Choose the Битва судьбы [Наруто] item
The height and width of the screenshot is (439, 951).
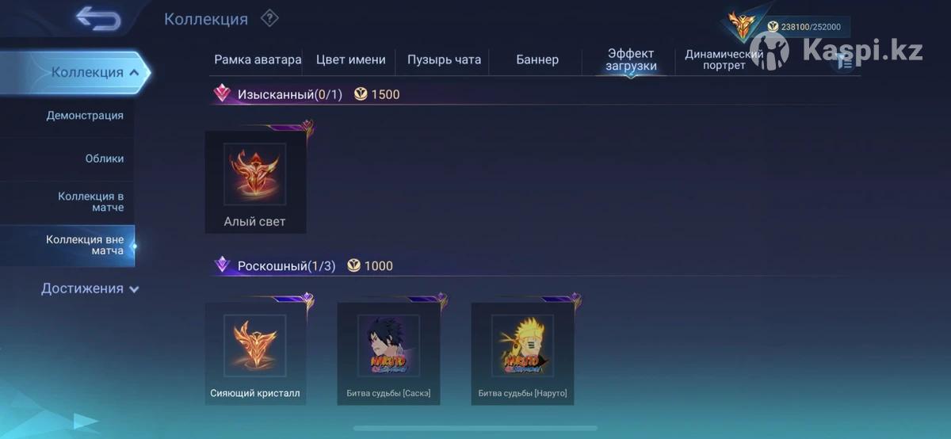522,353
